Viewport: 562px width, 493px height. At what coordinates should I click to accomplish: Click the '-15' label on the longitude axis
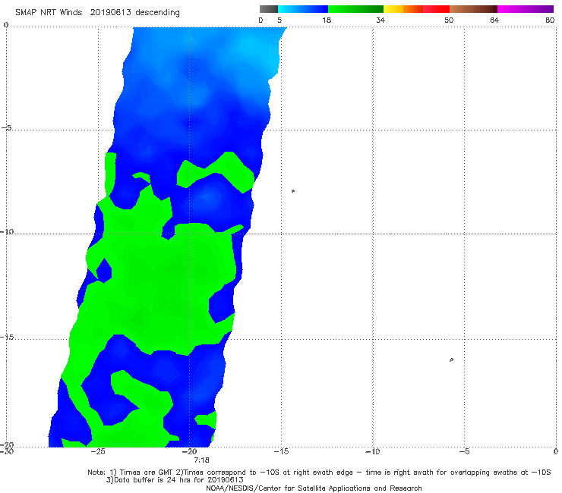pyautogui.click(x=281, y=451)
